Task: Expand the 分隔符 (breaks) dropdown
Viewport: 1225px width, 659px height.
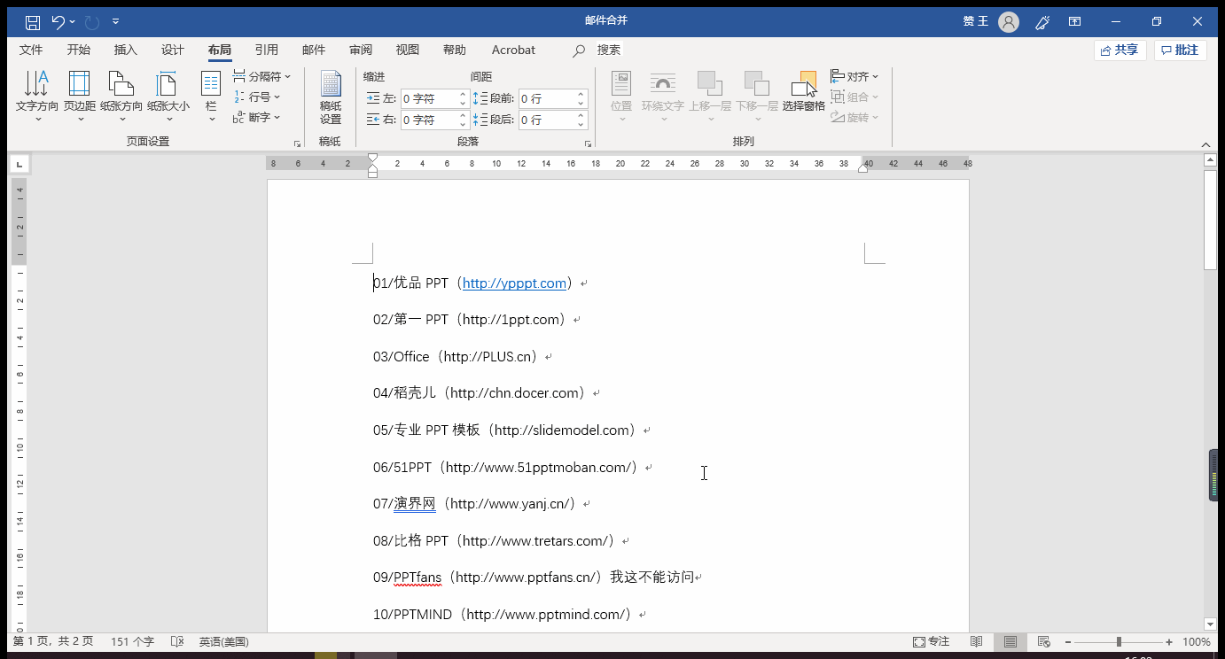Action: [x=262, y=76]
